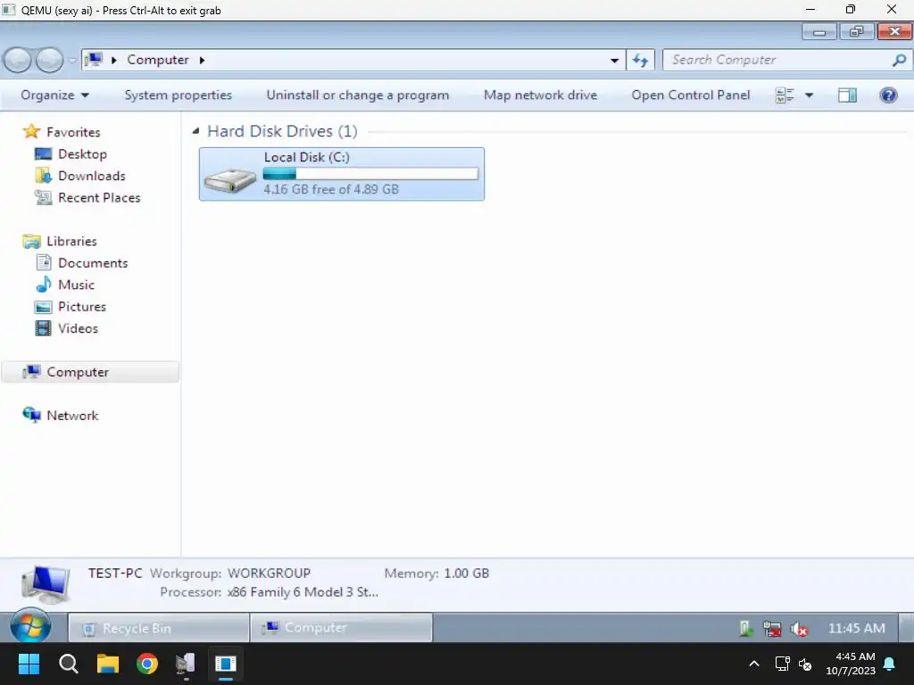Select Computer in the navigation pane
The width and height of the screenshot is (914, 685).
pyautogui.click(x=90, y=372)
